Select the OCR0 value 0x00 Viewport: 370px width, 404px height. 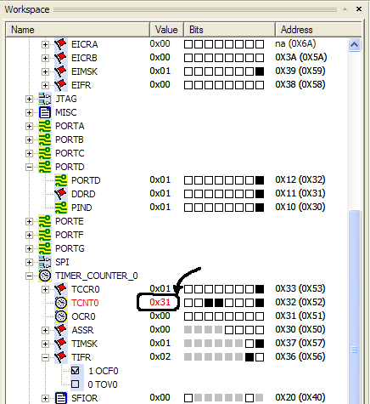pyautogui.click(x=160, y=316)
